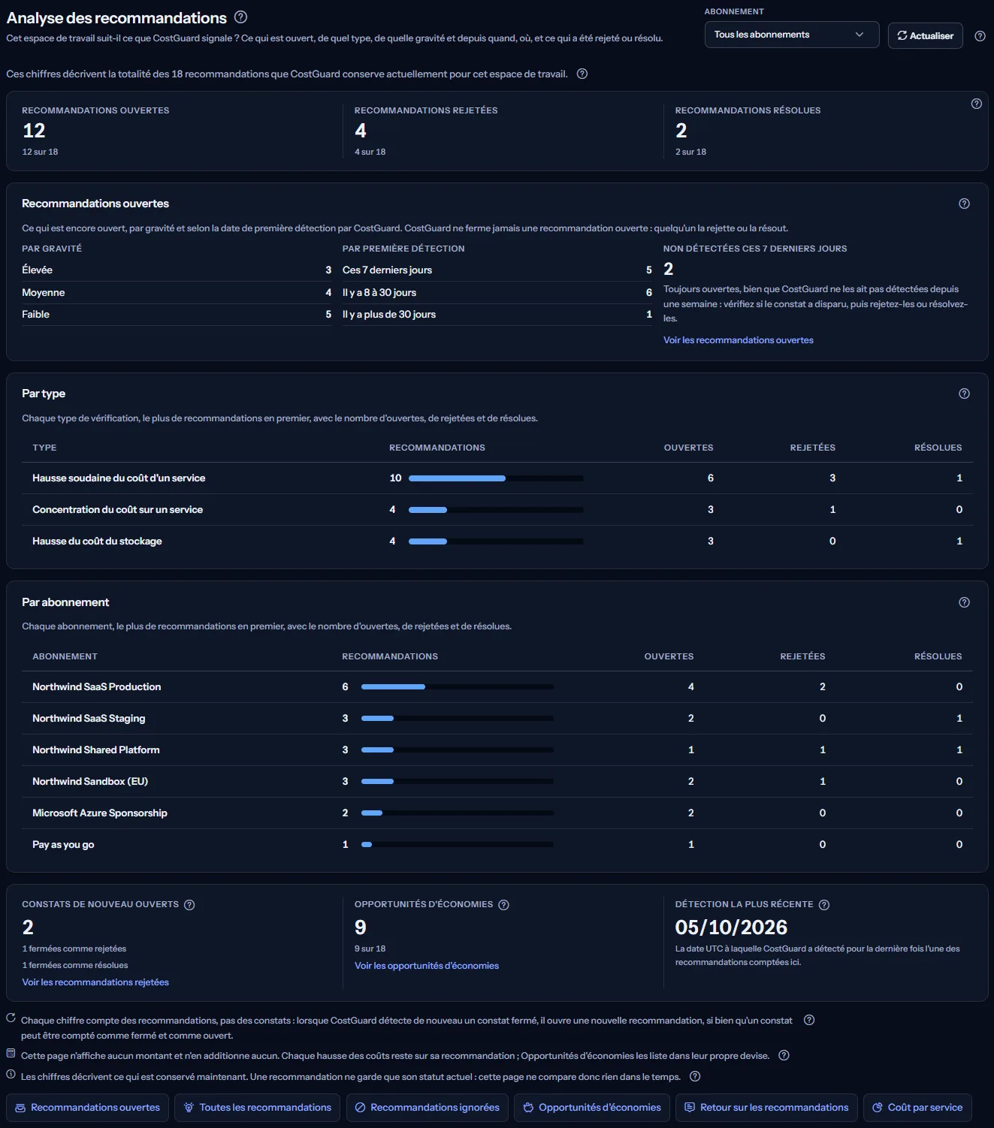Click the Hausse soudaine du coût d'un service bar
This screenshot has width=994, height=1128.
coord(496,478)
